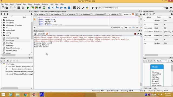The image size is (173, 97).
Task: Run file with the green play button
Action: (28, 8)
